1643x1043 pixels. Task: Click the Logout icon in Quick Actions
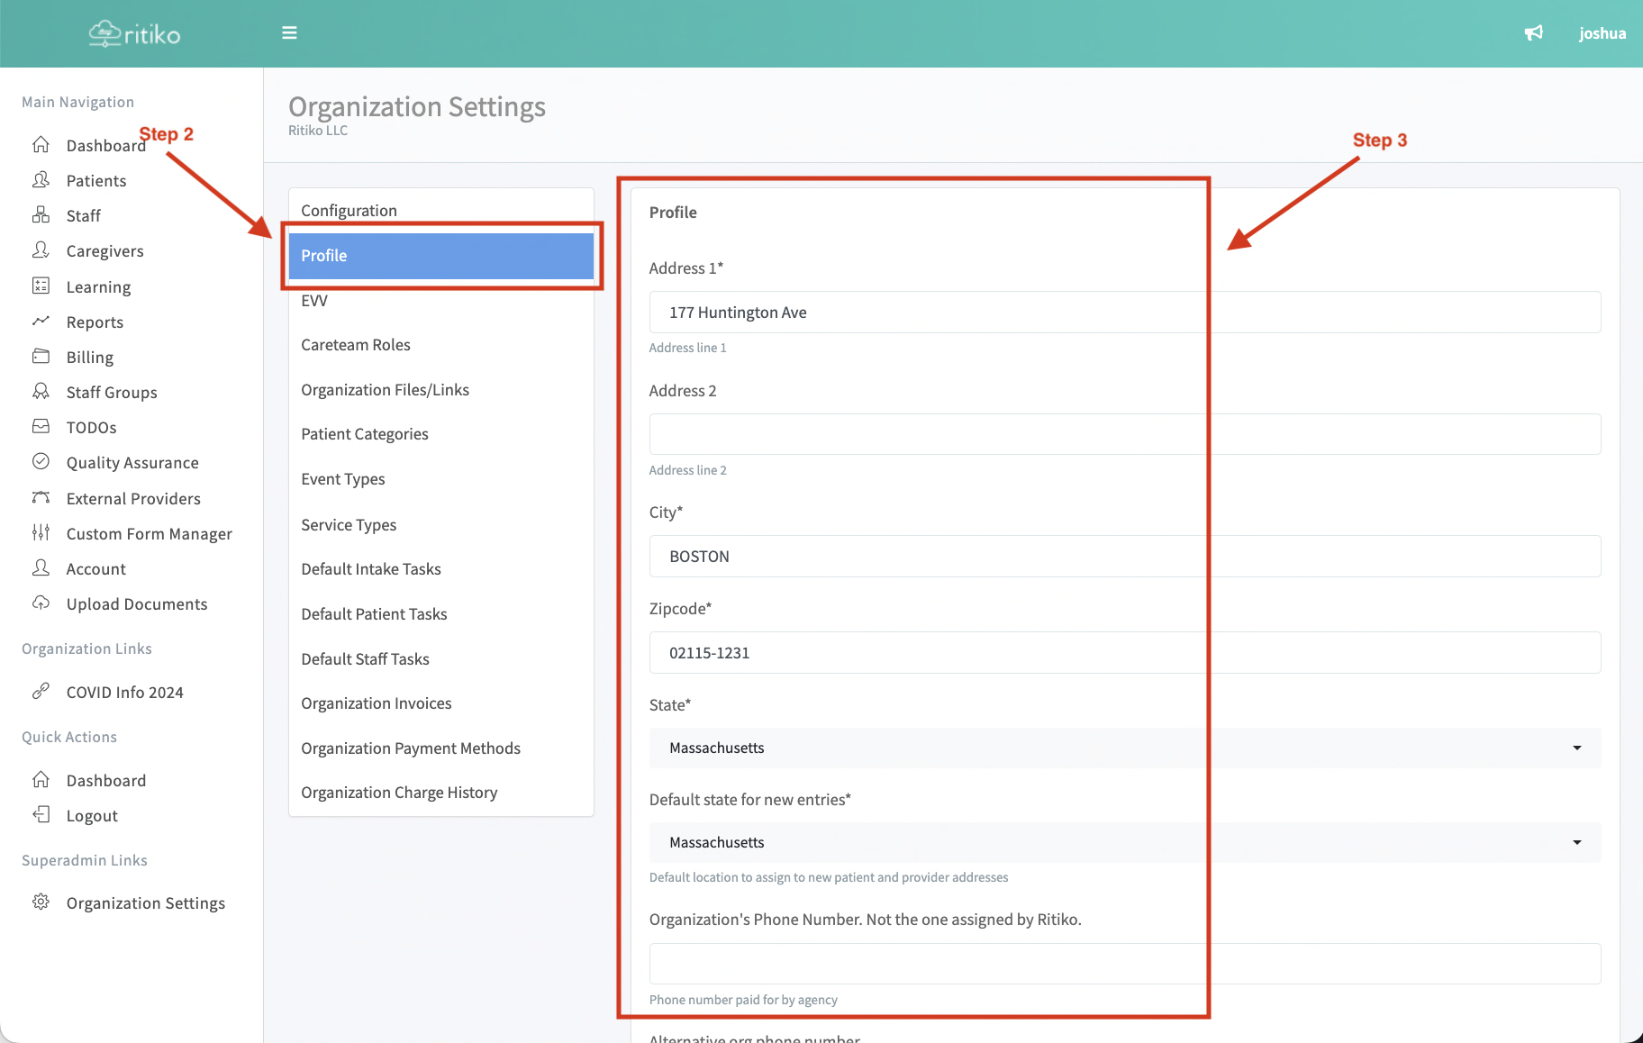click(41, 815)
